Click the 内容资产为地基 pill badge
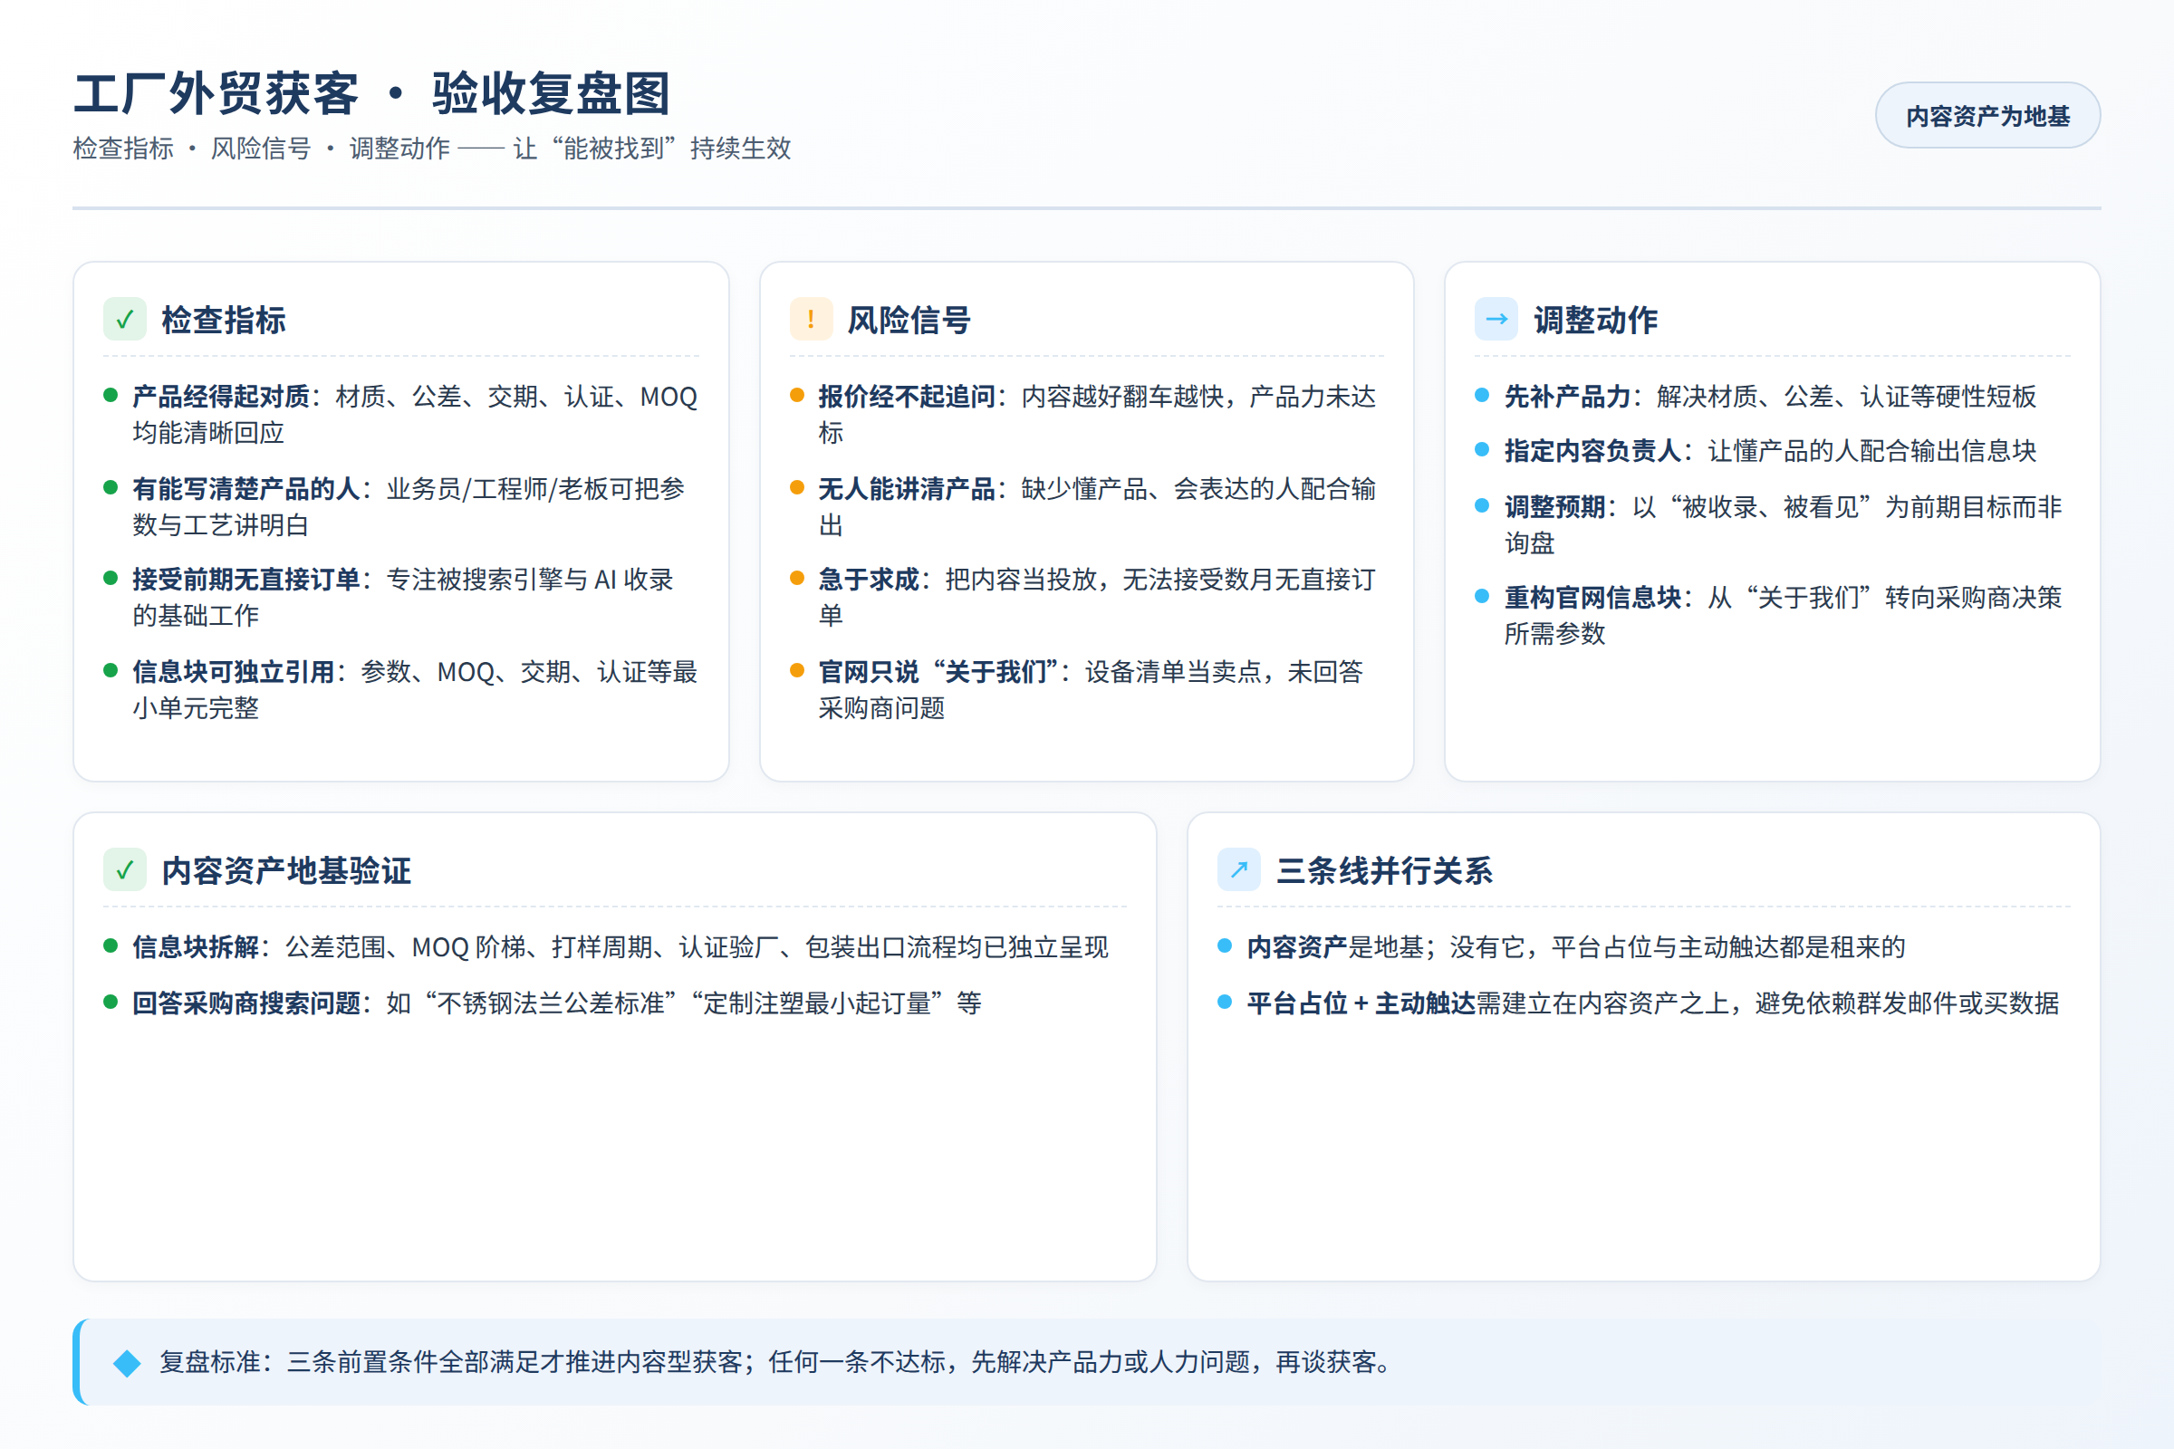This screenshot has width=2174, height=1449. coord(1987,116)
